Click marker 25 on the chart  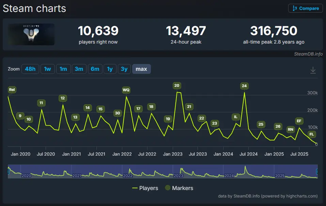coord(261,124)
